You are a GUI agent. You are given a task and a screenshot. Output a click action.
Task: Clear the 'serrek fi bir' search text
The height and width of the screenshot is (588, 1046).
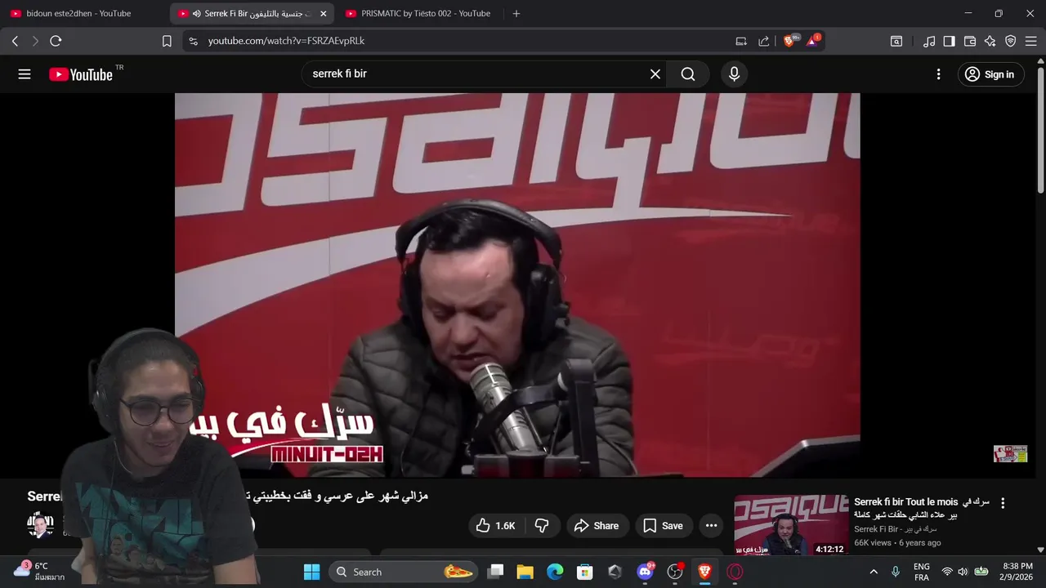coord(655,74)
